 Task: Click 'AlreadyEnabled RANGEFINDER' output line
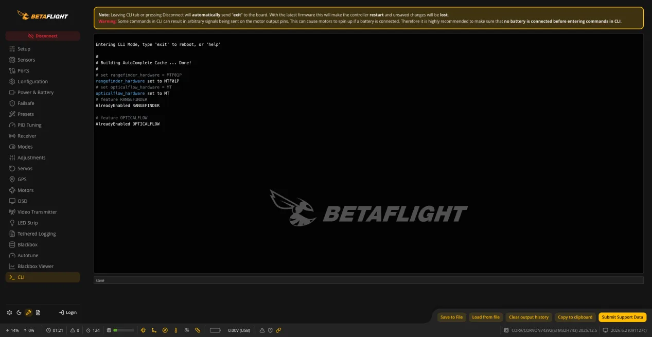point(128,105)
